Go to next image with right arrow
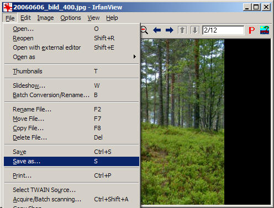Viewport: 274px width, 208px height. [x=170, y=30]
